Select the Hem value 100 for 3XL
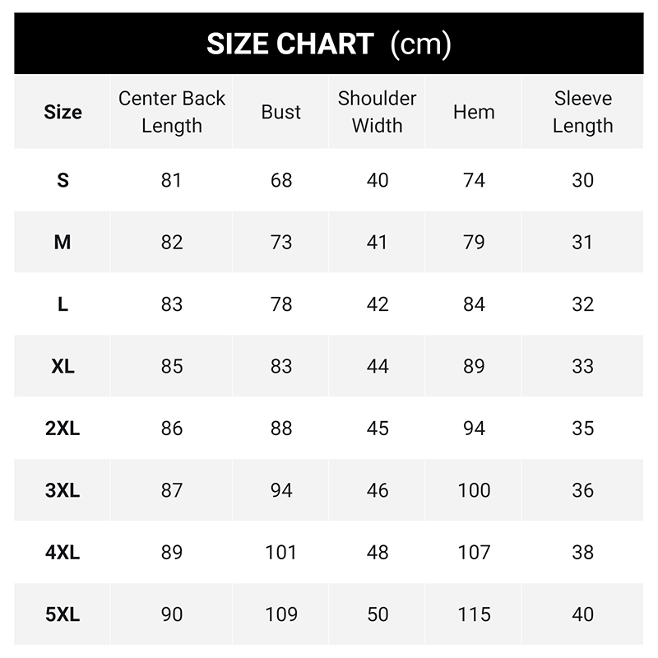658x658 pixels. click(x=474, y=490)
